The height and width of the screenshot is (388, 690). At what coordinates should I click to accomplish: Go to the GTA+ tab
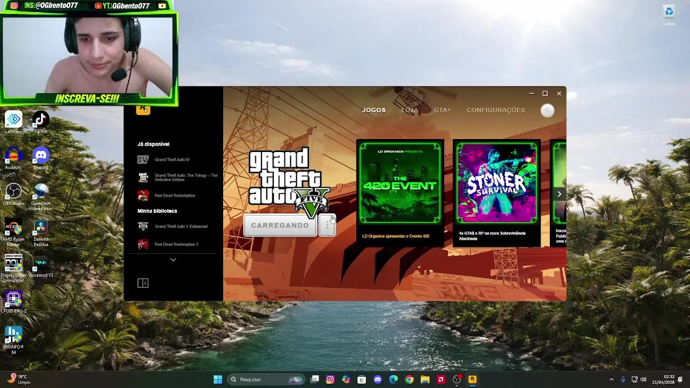[x=442, y=110]
